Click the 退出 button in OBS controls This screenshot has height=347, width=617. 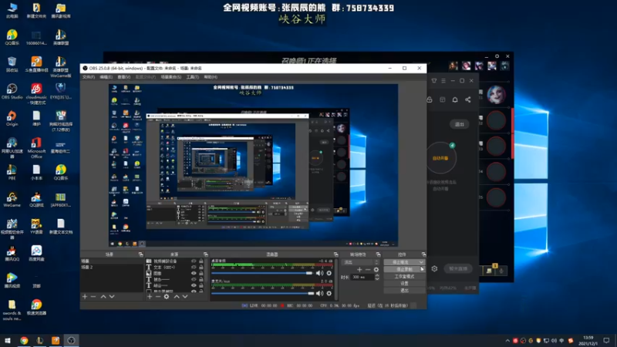[x=404, y=291]
